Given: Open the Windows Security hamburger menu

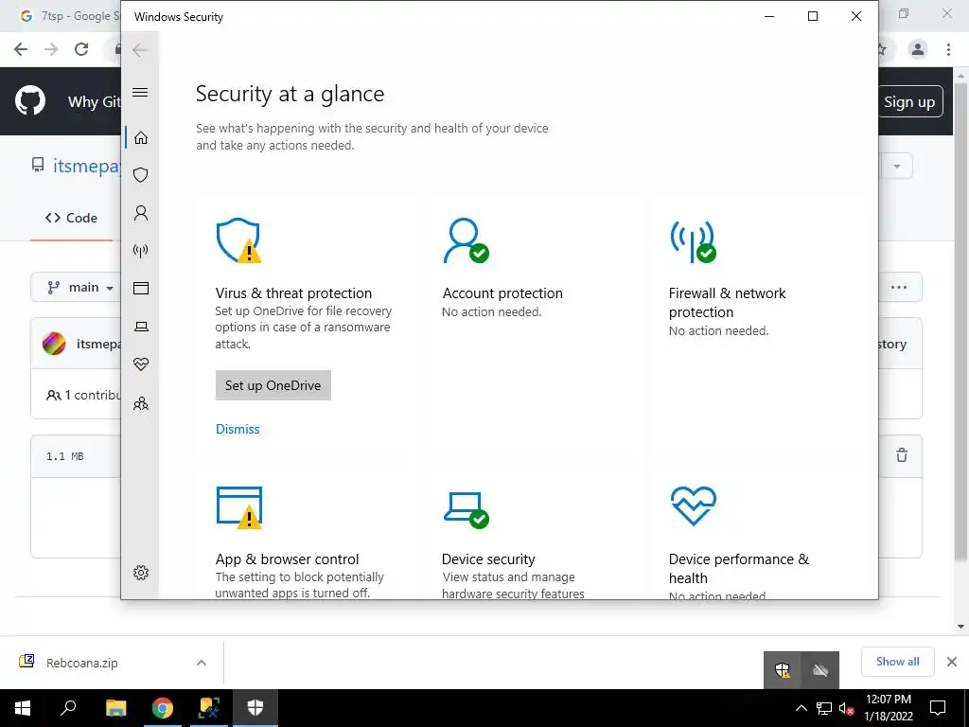Looking at the screenshot, I should point(140,92).
